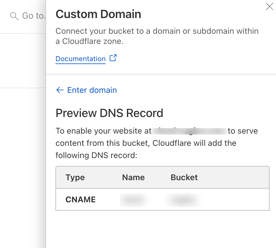Click the 'Connect your bucket' description text
Screen dimensions: 276x248
(x=157, y=31)
